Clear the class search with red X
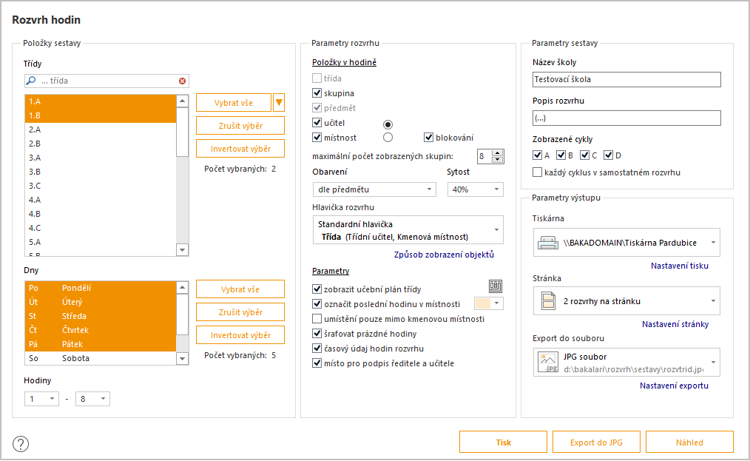750x461 pixels. pos(182,81)
